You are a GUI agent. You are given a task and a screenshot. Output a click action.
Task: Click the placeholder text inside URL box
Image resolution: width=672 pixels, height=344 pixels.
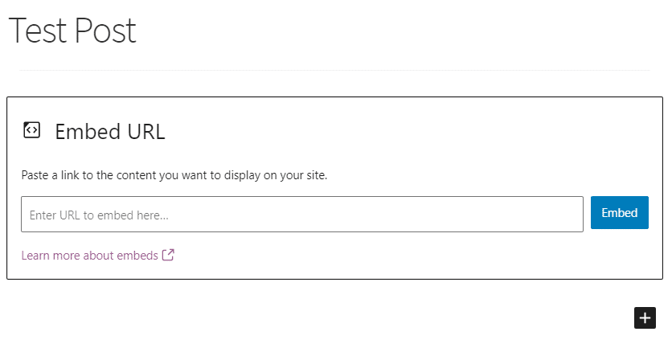point(99,215)
